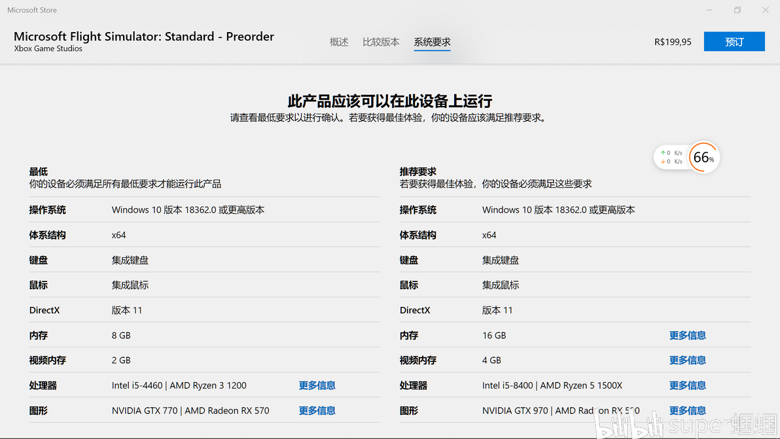The height and width of the screenshot is (439, 780).
Task: Click the 66% memory usage circle widget
Action: pyautogui.click(x=703, y=158)
